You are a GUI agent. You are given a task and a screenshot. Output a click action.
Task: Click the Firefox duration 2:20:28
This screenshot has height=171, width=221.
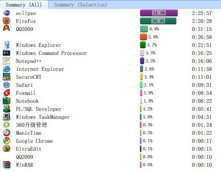click(x=202, y=21)
